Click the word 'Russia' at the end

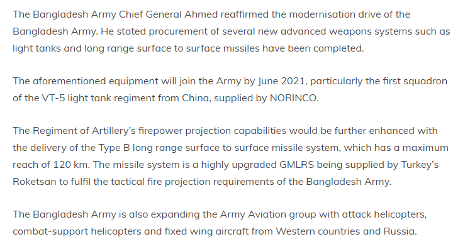tap(399, 231)
